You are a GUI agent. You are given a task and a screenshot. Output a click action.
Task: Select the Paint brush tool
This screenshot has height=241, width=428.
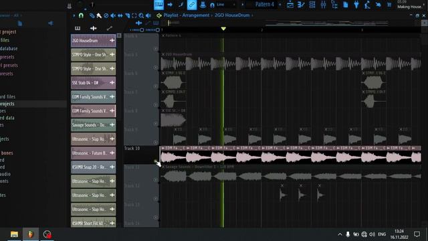pos(99,15)
